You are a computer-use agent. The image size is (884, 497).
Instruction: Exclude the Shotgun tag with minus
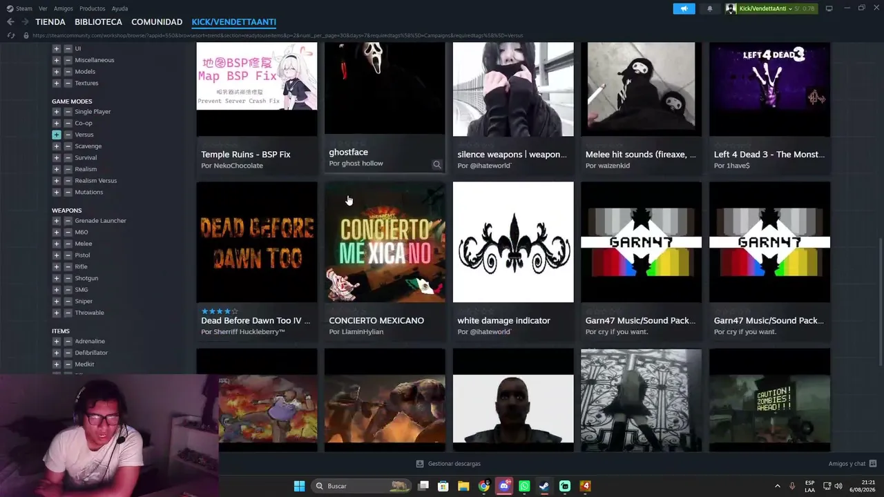pyautogui.click(x=68, y=278)
